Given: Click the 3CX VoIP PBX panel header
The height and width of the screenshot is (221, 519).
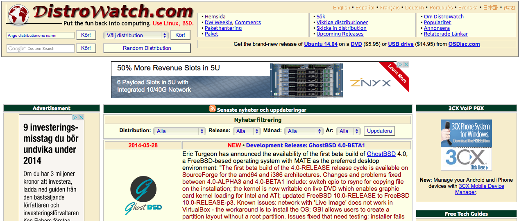Looking at the screenshot, I should 466,108.
